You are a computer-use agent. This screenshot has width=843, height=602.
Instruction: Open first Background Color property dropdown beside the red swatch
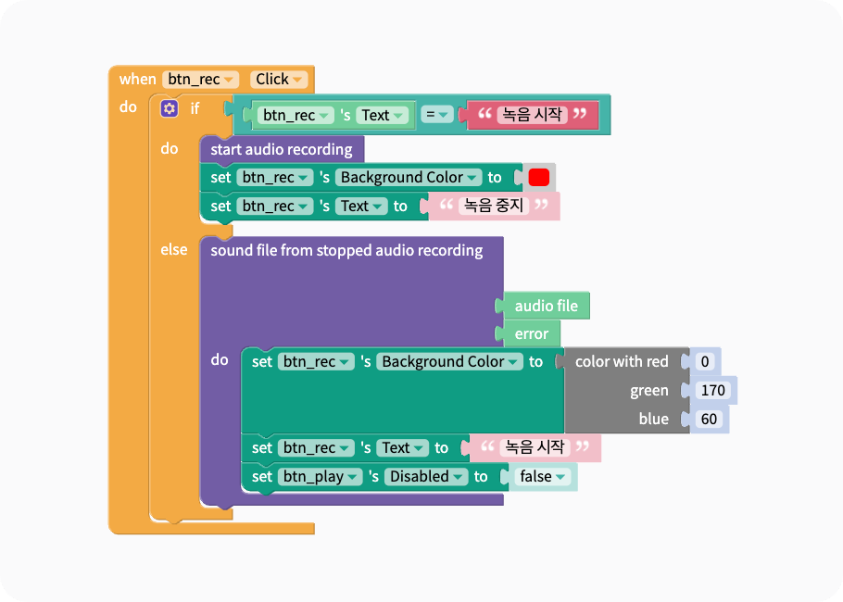pos(409,178)
